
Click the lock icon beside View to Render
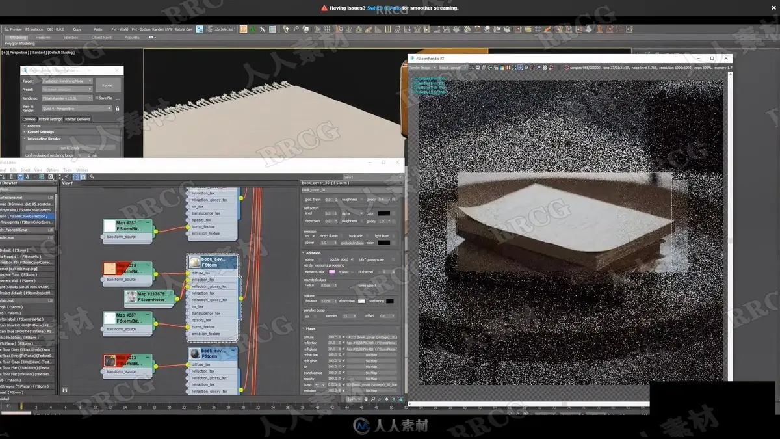pyautogui.click(x=118, y=109)
